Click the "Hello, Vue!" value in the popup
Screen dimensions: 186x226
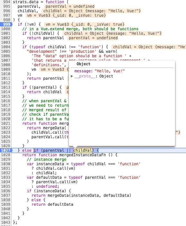(110, 71)
